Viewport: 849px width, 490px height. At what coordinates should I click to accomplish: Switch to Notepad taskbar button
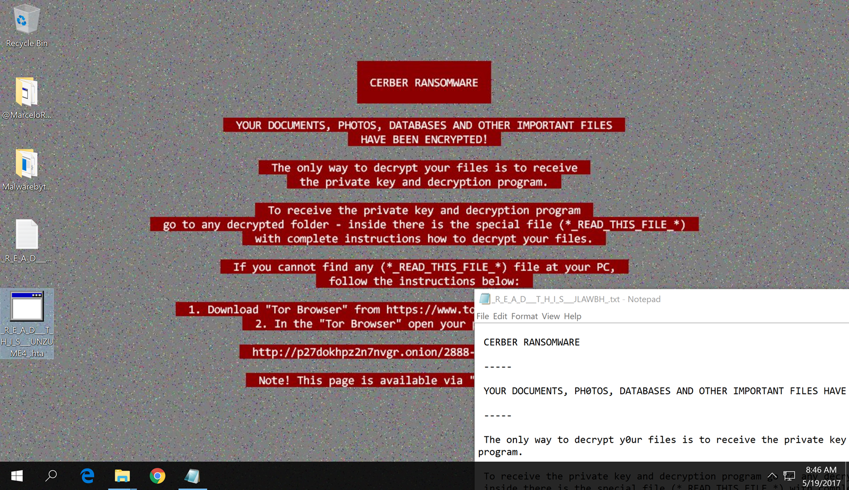click(x=192, y=476)
